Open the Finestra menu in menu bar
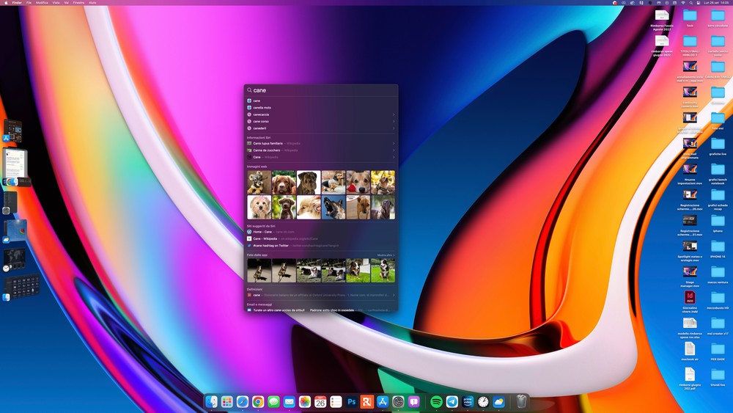The height and width of the screenshot is (413, 733). click(x=78, y=3)
